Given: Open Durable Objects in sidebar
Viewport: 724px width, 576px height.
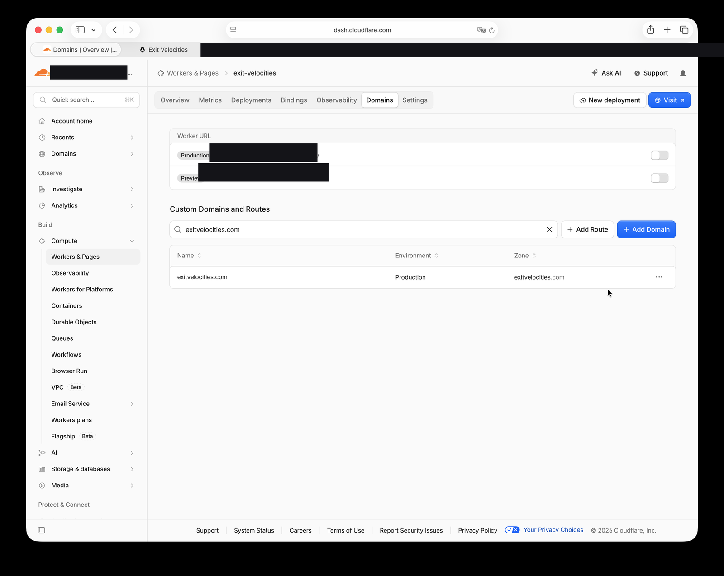Looking at the screenshot, I should 74,322.
